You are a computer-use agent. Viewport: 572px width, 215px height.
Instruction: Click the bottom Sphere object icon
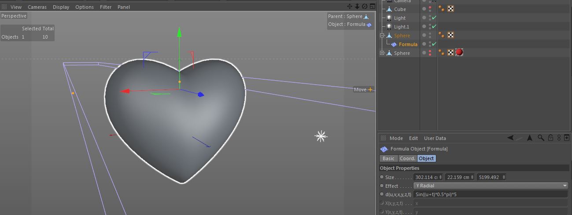click(x=389, y=53)
